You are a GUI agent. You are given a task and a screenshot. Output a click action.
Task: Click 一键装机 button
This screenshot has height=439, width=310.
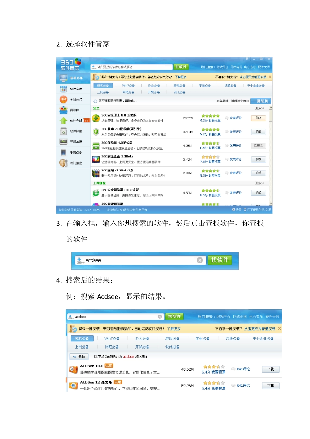click(261, 101)
